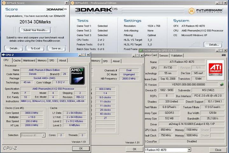Viewport: 229px width, 153px height.
Task: Open the SPD tab in the front CPU-Z window
Action: coord(52,61)
